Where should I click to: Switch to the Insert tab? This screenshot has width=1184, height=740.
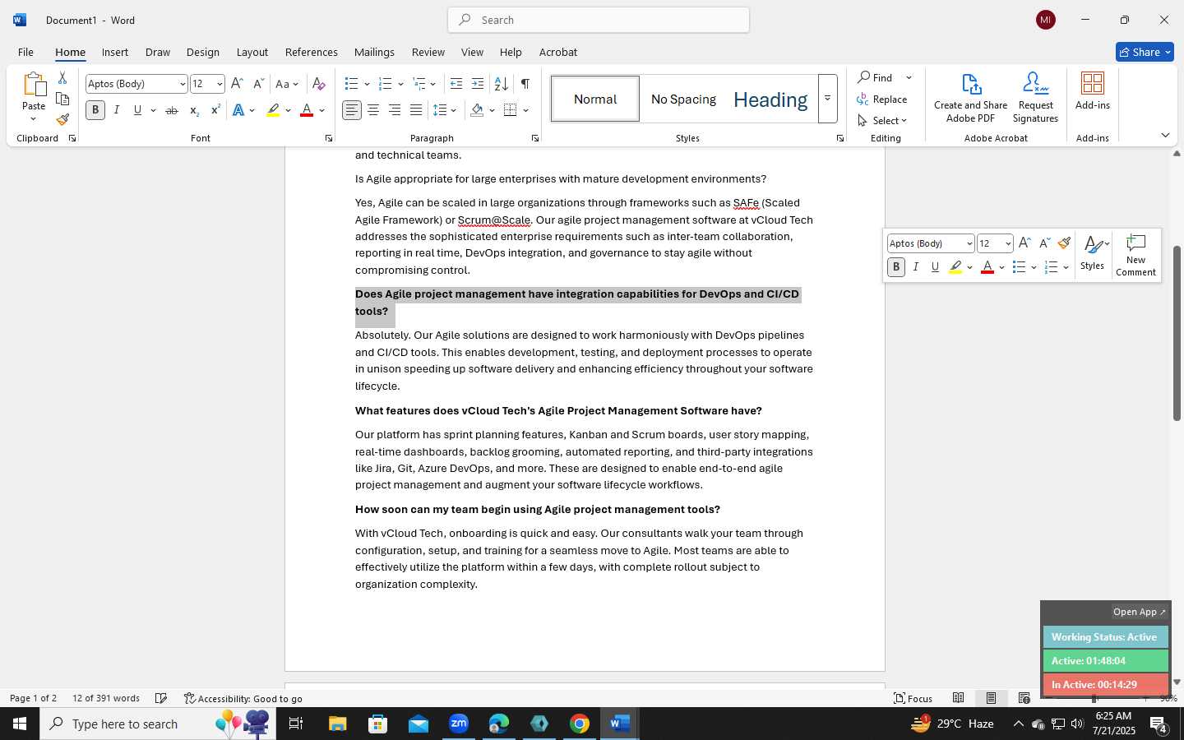[115, 52]
